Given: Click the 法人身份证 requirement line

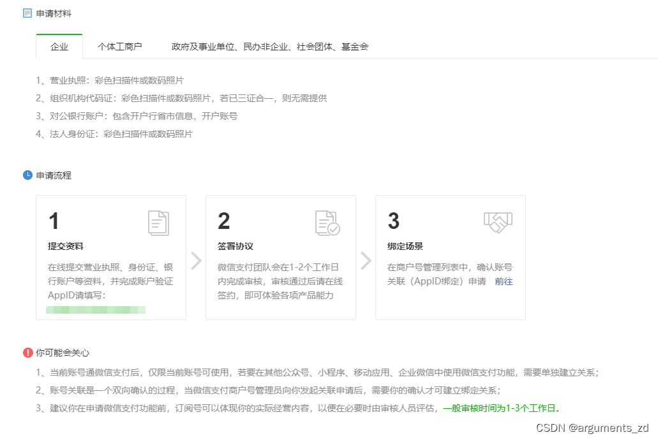Looking at the screenshot, I should [115, 134].
